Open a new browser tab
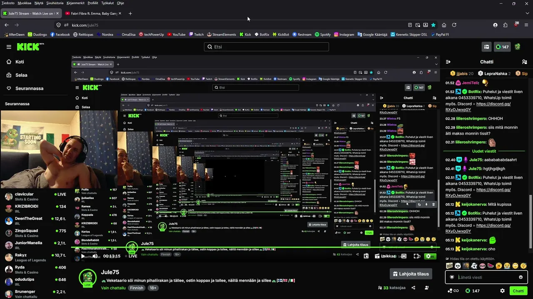The height and width of the screenshot is (299, 533). tap(130, 13)
